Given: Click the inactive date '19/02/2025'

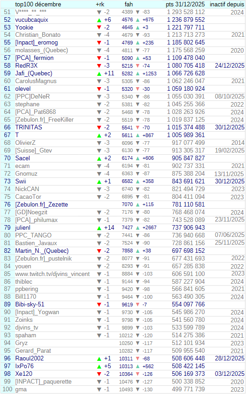Looking at the screenshot, I should [x=230, y=151].
